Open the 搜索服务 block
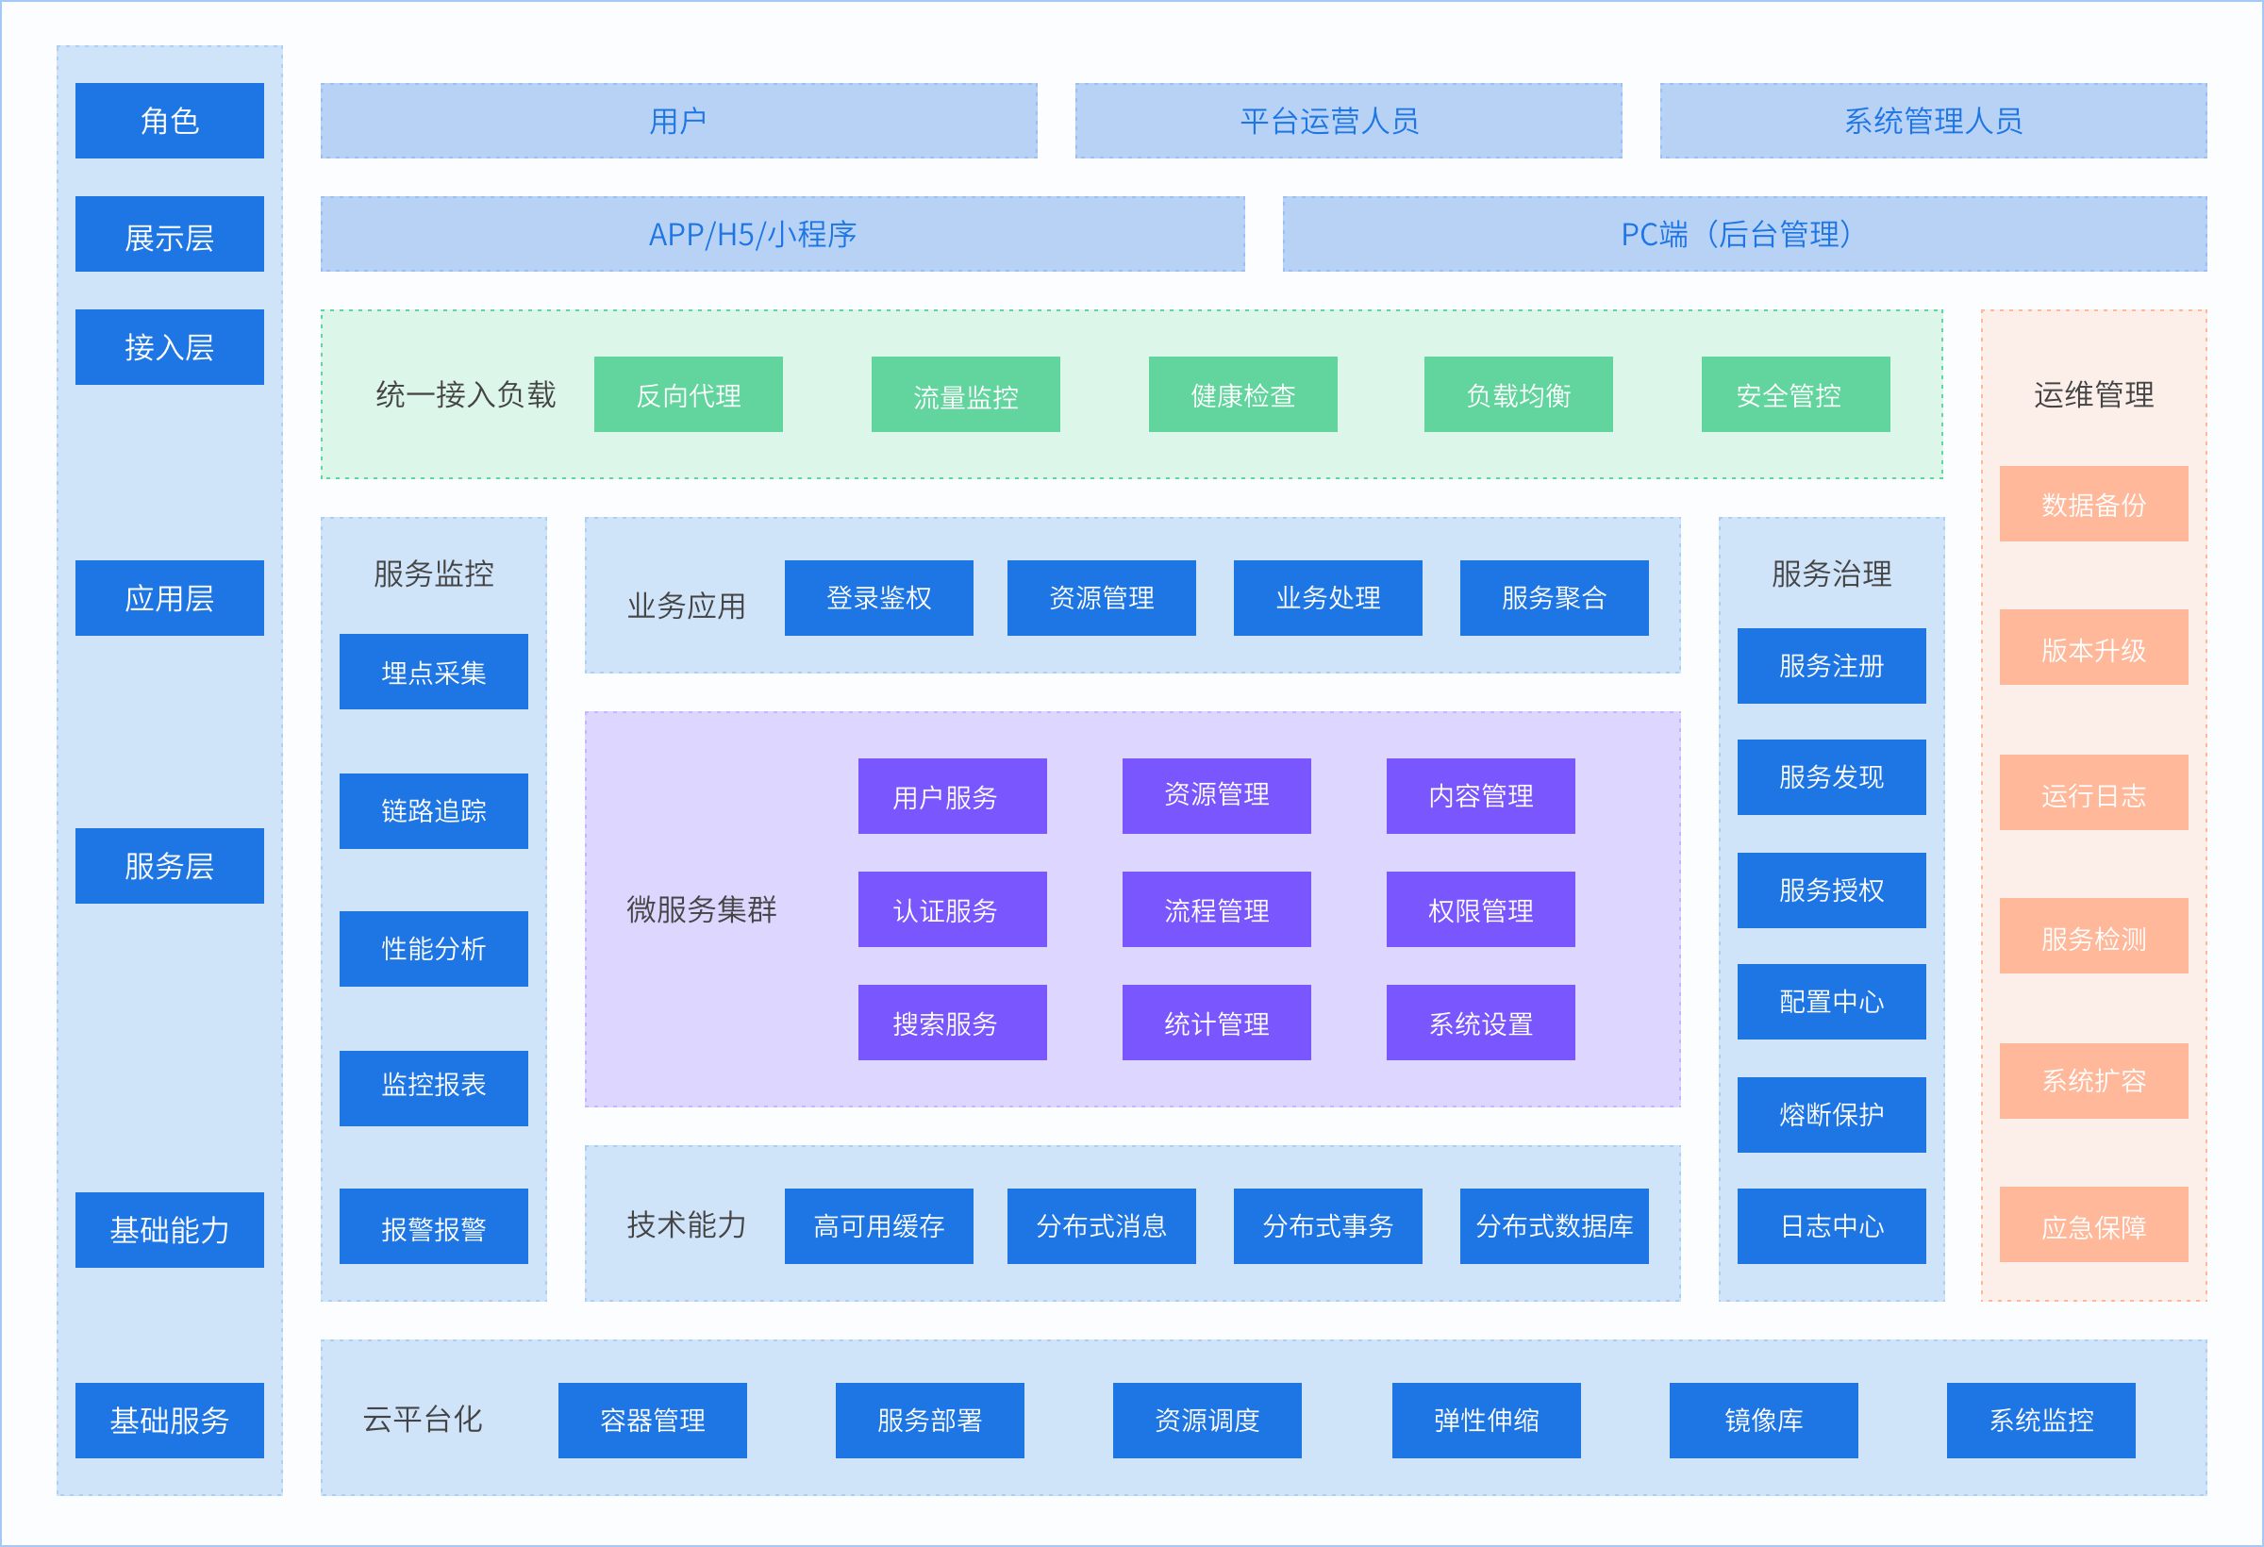Screen dimensions: 2264x1547 (x=951, y=1023)
